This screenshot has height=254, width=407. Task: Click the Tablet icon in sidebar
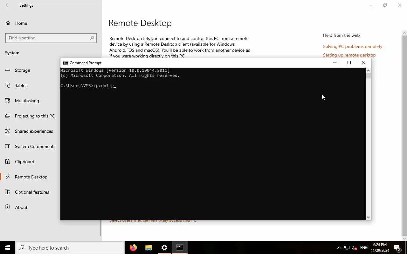pos(8,85)
